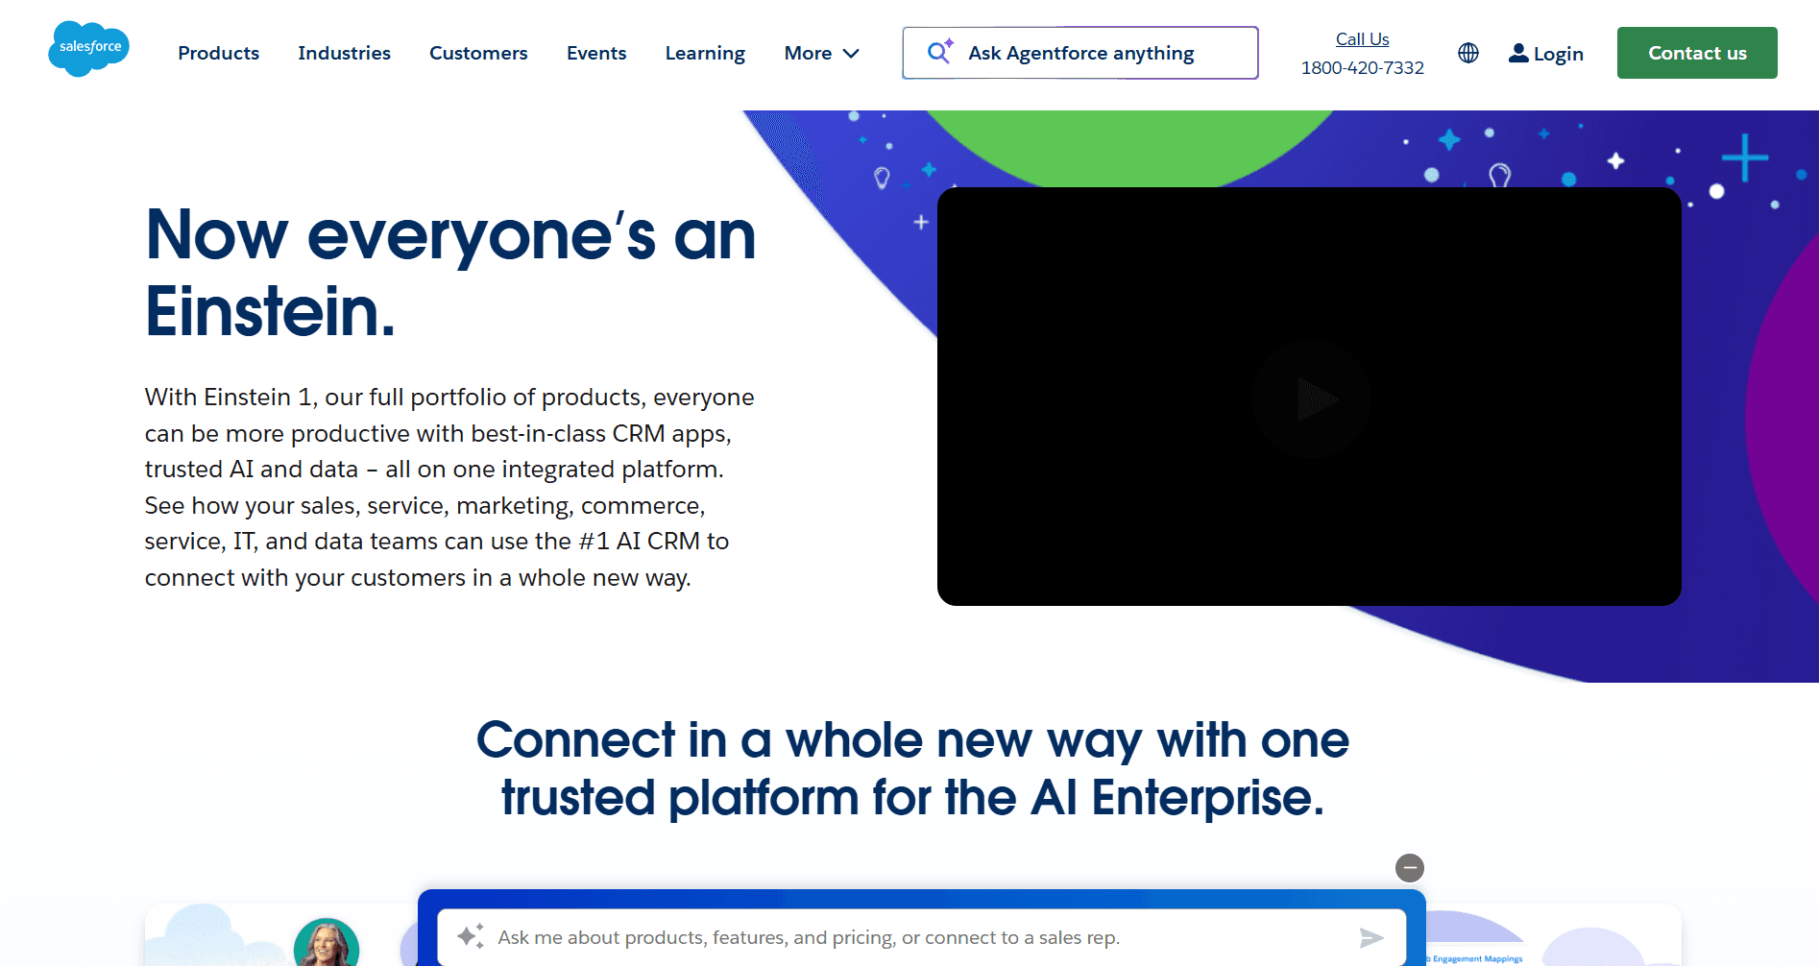Viewport: 1819px width, 966px height.
Task: Click the Now everyone's an Einstein heading
Action: (x=450, y=273)
